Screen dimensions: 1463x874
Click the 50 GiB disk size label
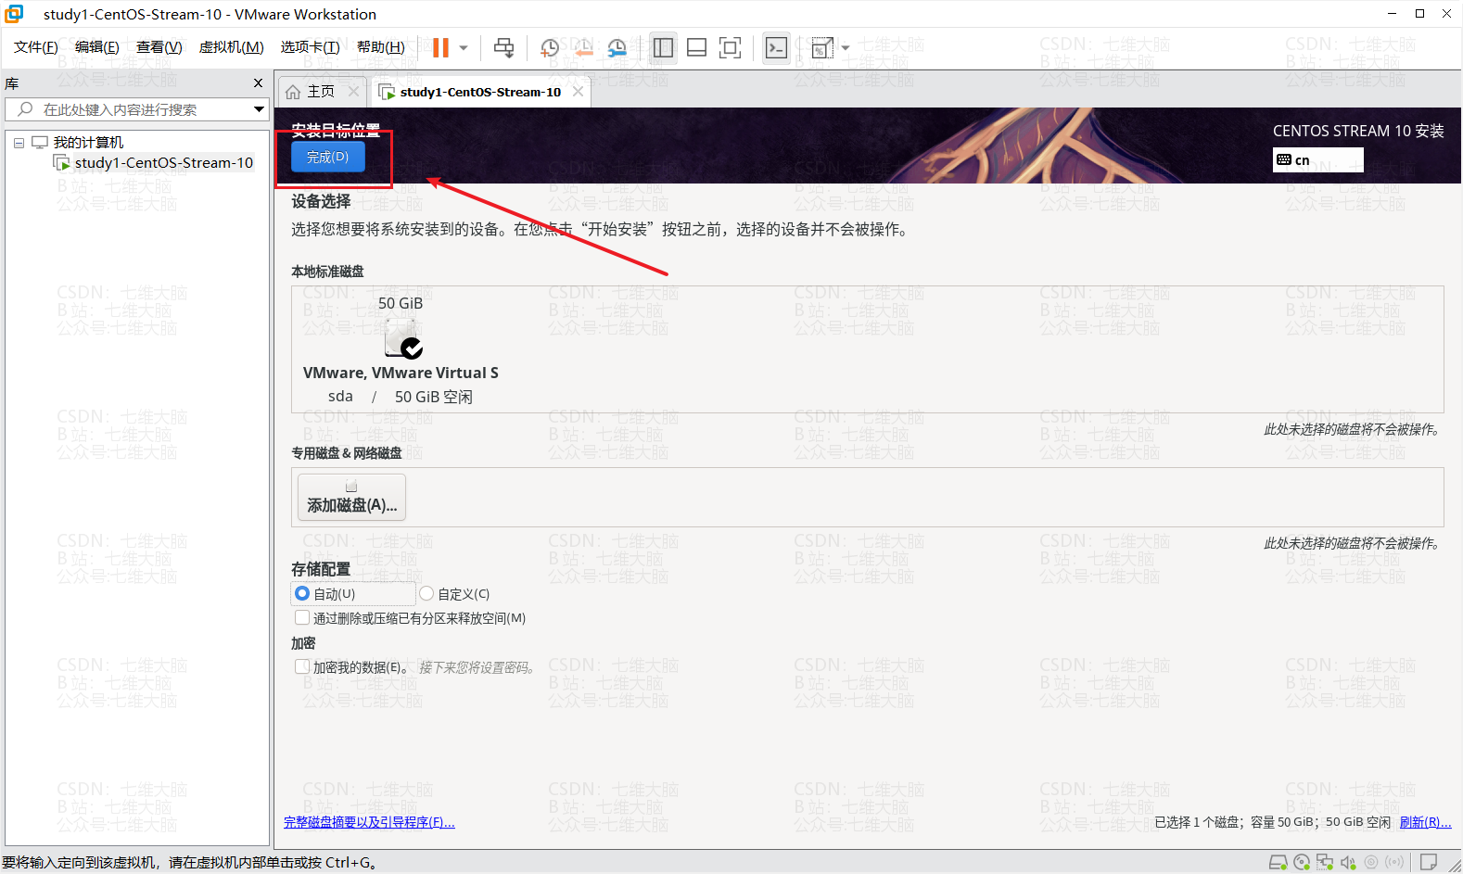pos(401,303)
